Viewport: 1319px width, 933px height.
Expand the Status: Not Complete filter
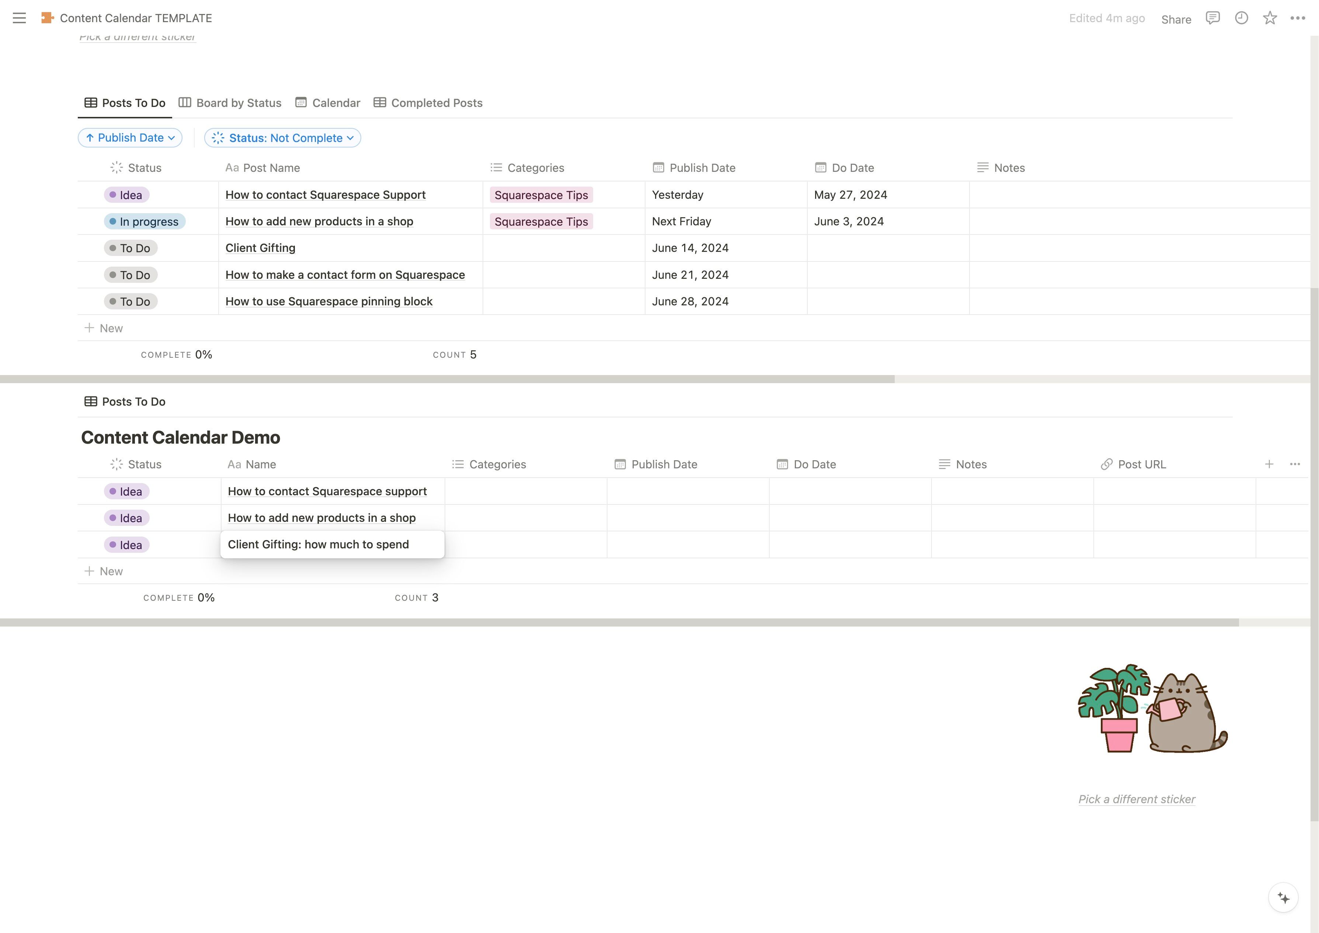tap(283, 138)
